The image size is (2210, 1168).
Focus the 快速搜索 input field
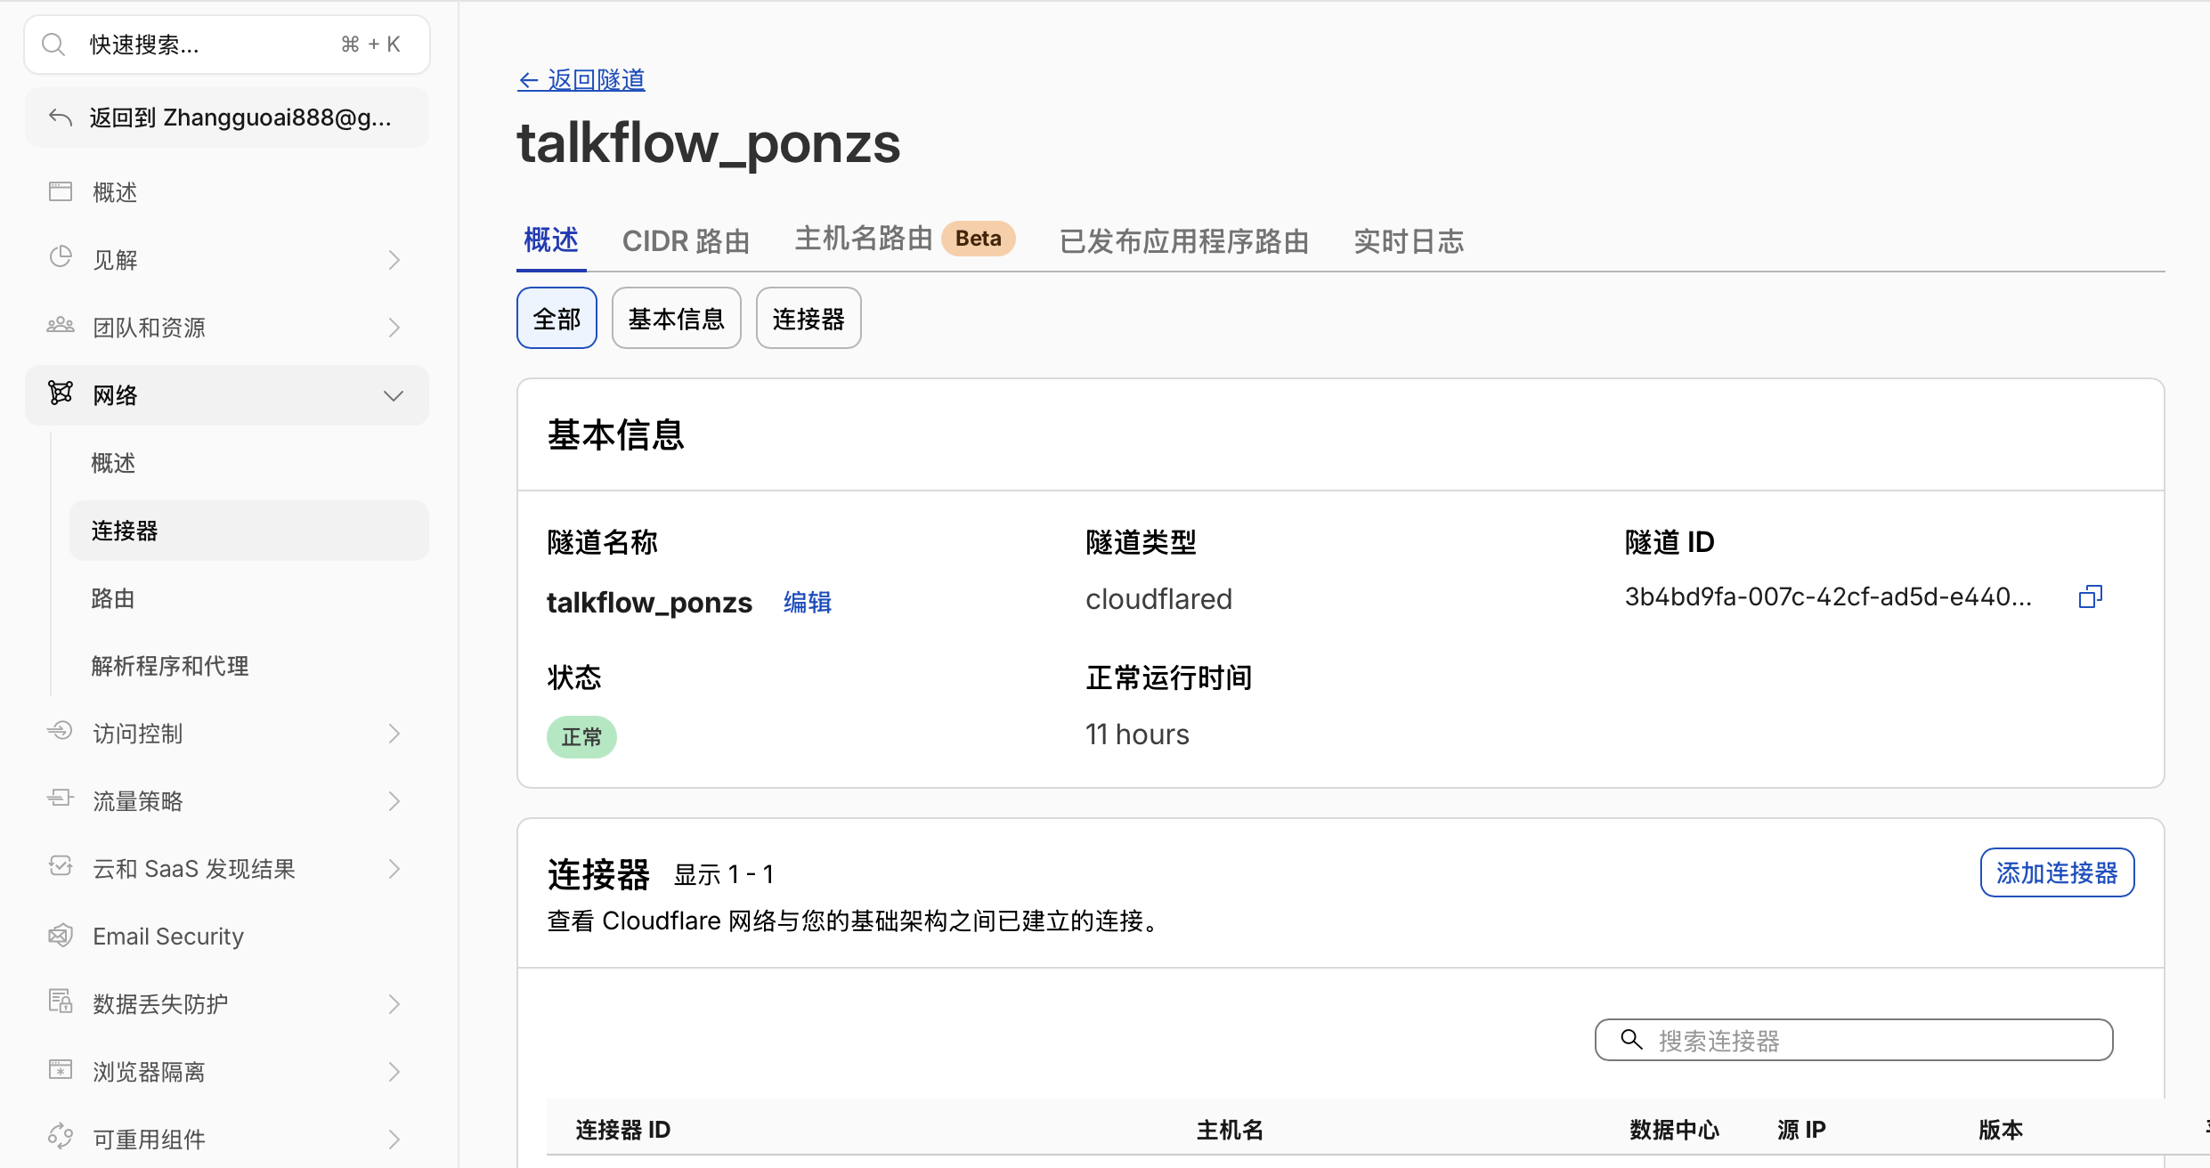click(x=227, y=45)
